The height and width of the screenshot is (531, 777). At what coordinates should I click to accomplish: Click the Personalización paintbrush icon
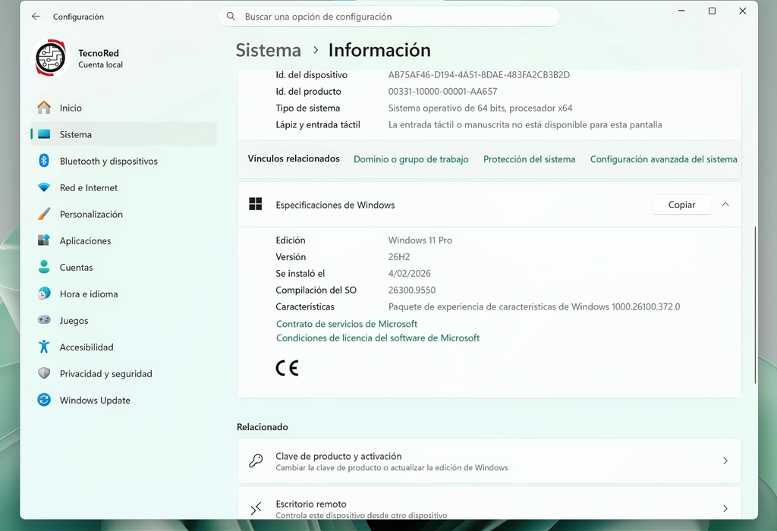click(x=44, y=214)
